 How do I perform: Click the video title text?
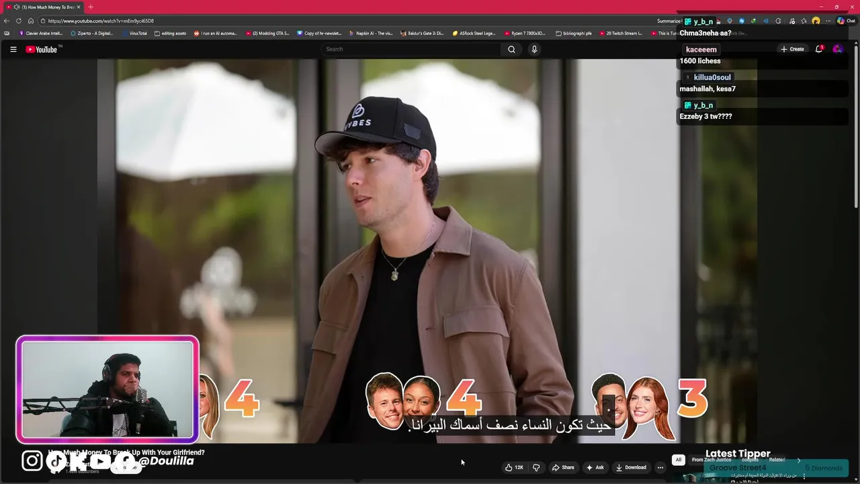click(x=126, y=452)
